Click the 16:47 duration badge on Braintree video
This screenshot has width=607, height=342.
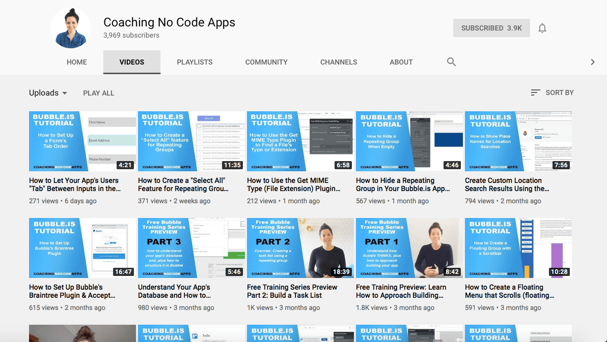(x=123, y=272)
